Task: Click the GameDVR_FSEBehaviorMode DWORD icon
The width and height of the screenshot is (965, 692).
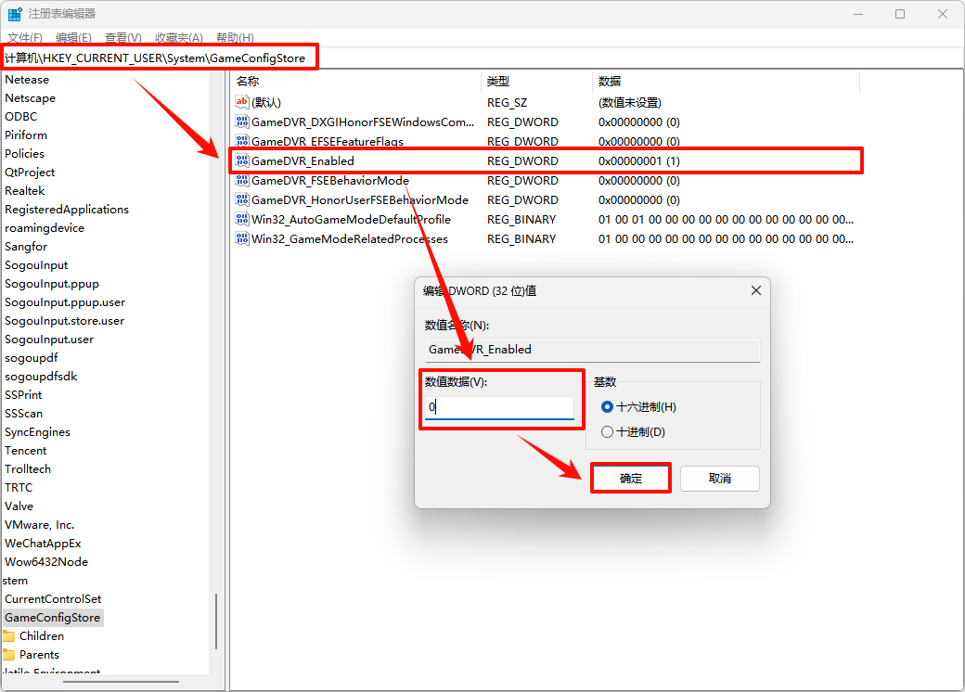Action: coord(239,180)
